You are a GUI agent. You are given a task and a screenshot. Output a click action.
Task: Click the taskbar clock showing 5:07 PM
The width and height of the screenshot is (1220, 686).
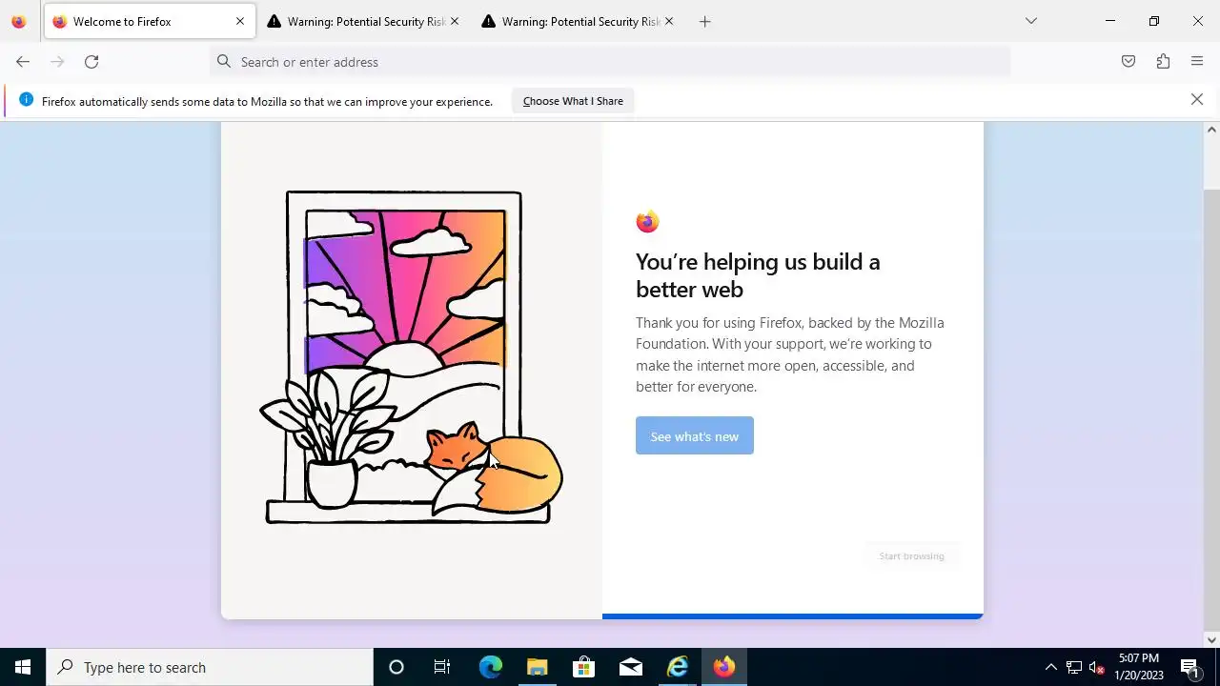(1139, 667)
